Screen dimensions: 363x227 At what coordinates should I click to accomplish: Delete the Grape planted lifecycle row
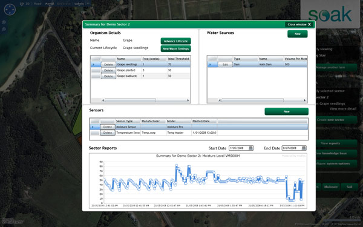(108, 70)
